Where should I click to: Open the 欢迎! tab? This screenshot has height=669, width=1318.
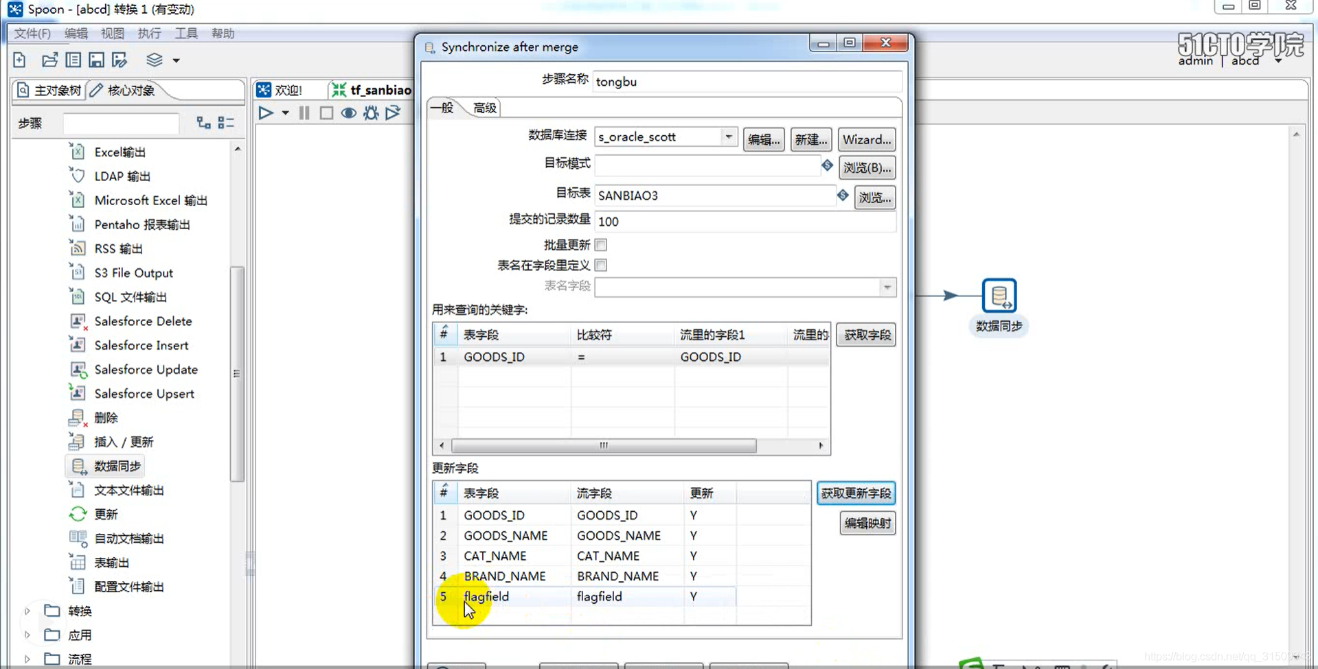(280, 91)
